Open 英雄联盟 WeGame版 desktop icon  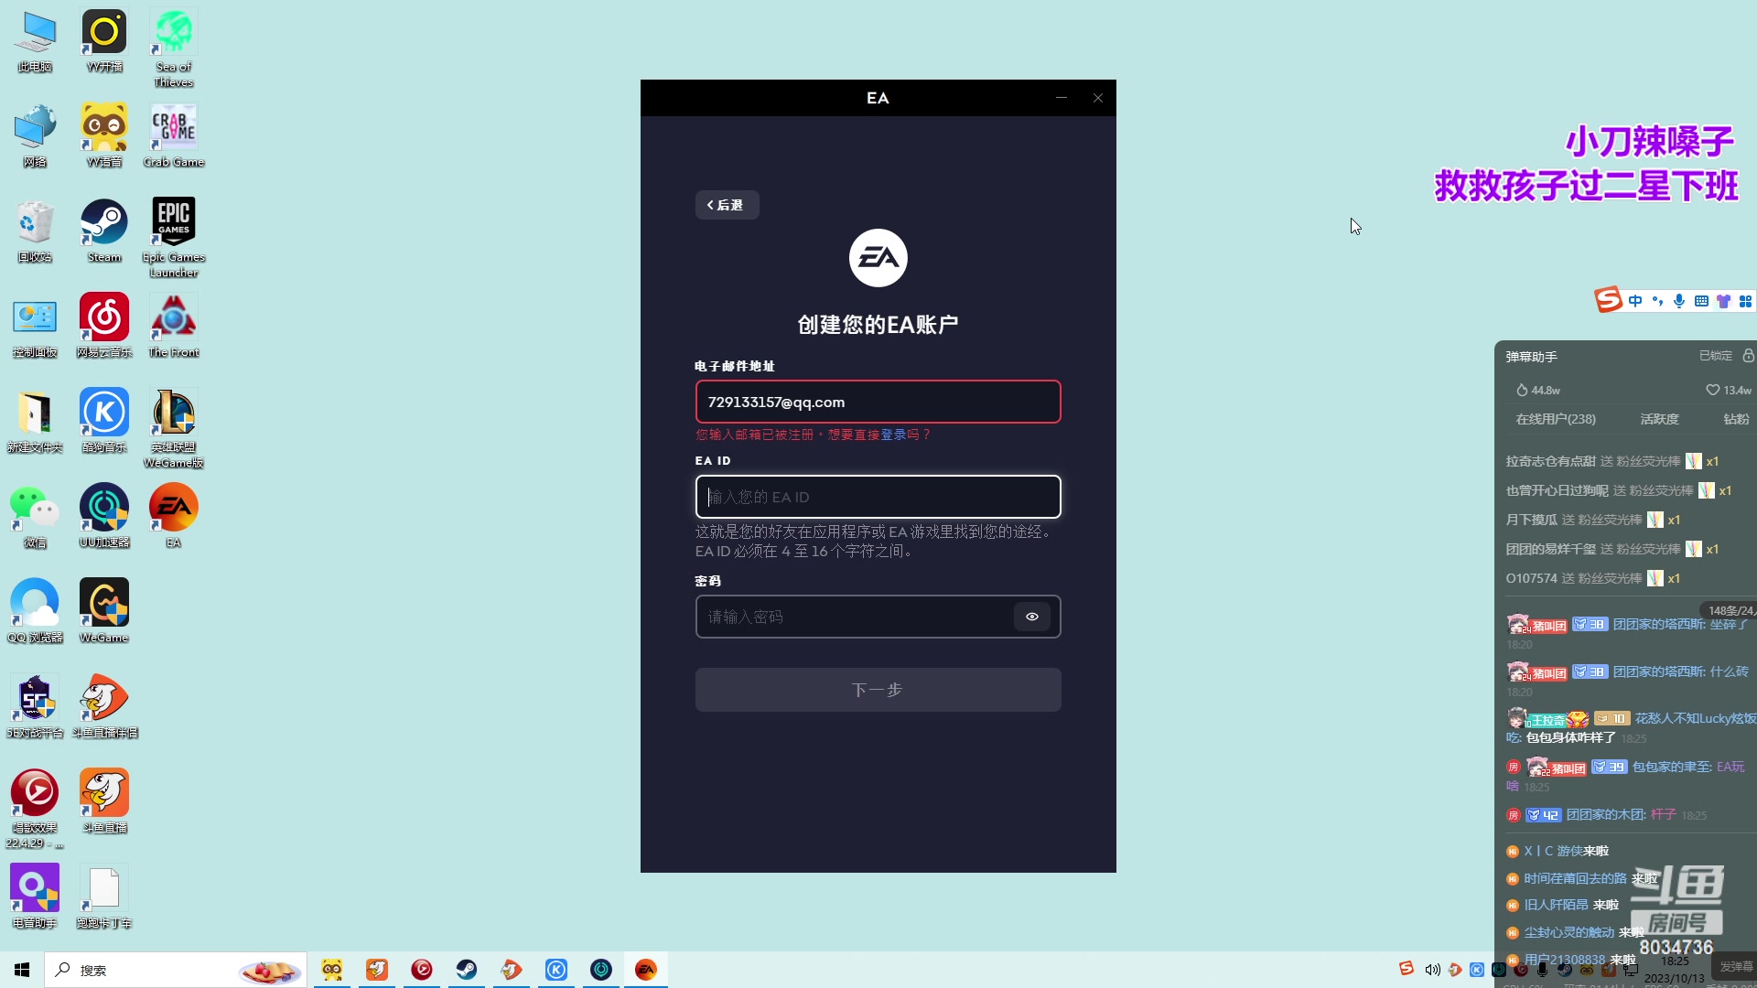174,429
